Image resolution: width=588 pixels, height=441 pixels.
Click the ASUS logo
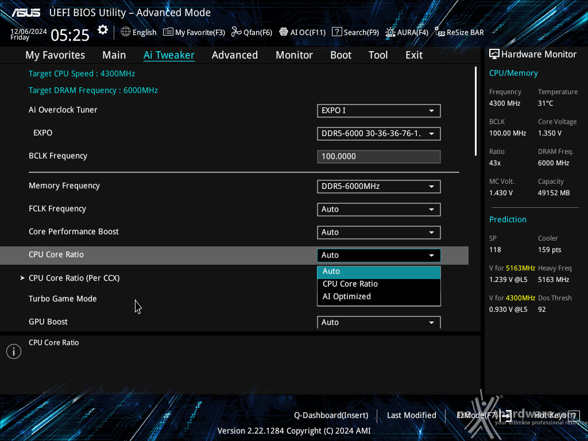click(25, 13)
